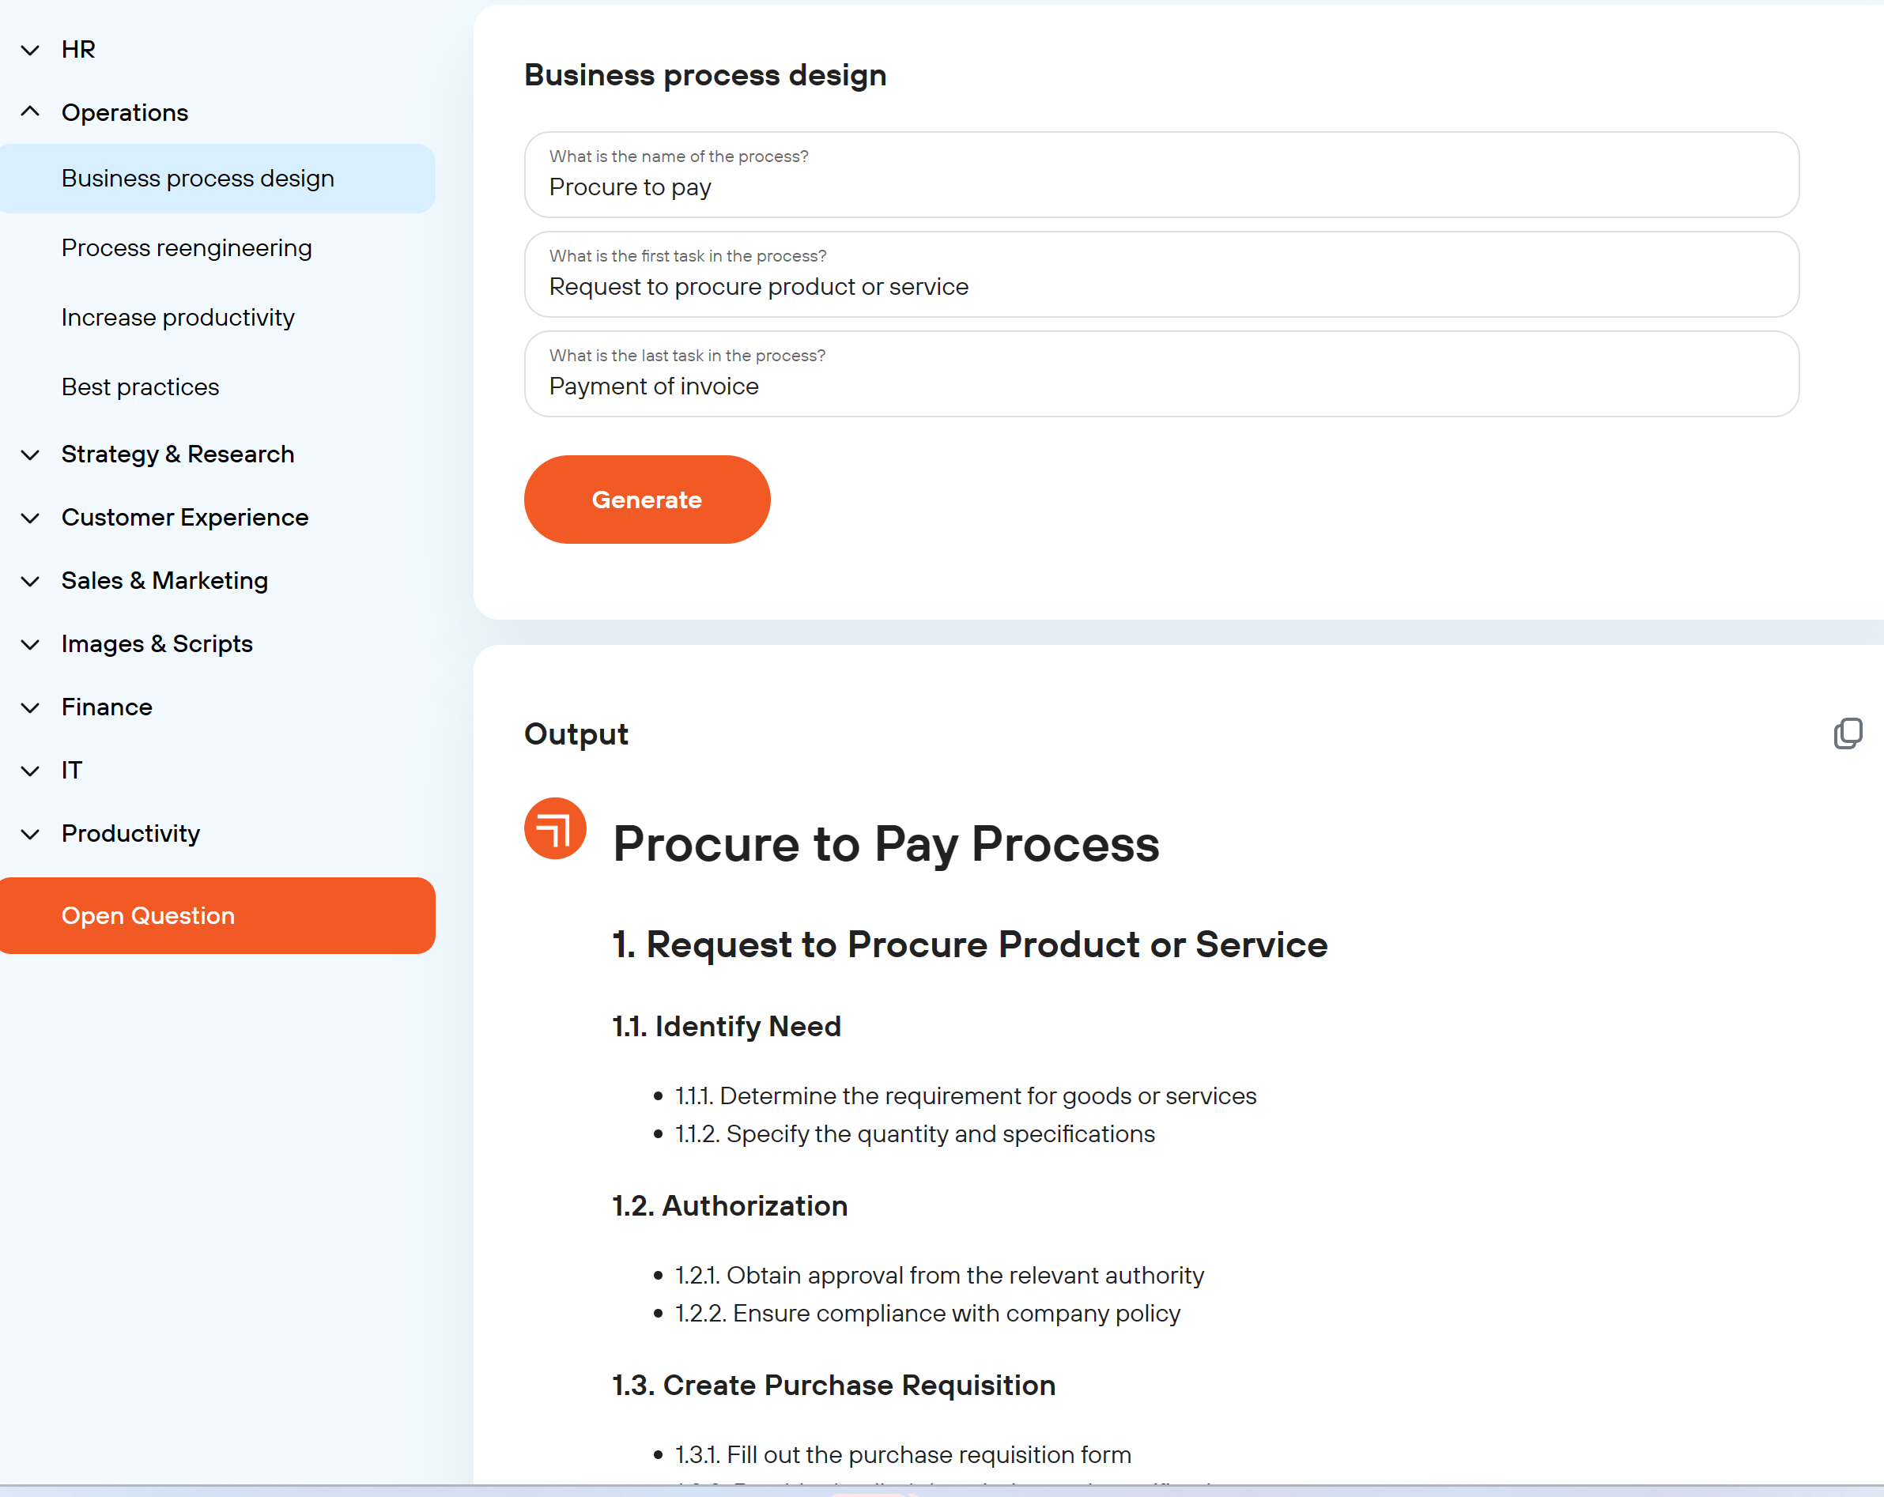Open Increase productivity in sidebar

(177, 318)
